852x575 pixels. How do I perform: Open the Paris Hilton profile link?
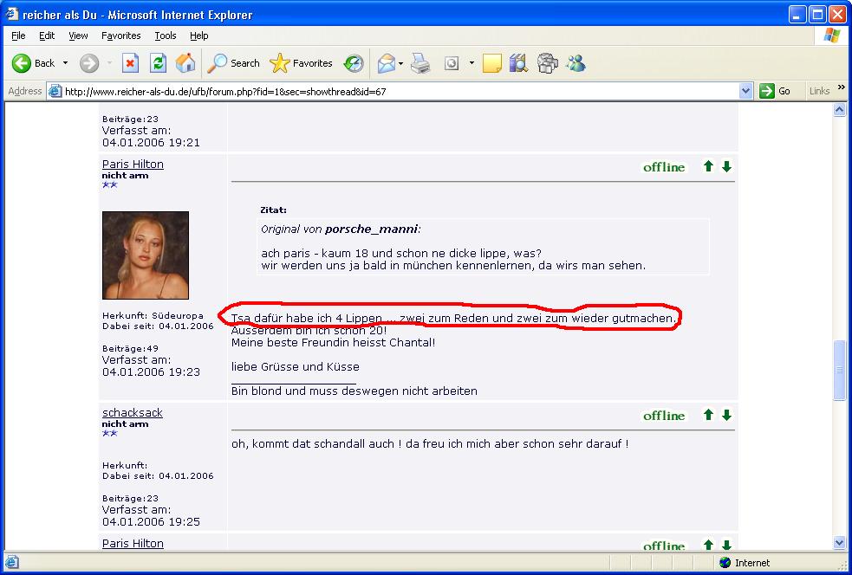133,165
